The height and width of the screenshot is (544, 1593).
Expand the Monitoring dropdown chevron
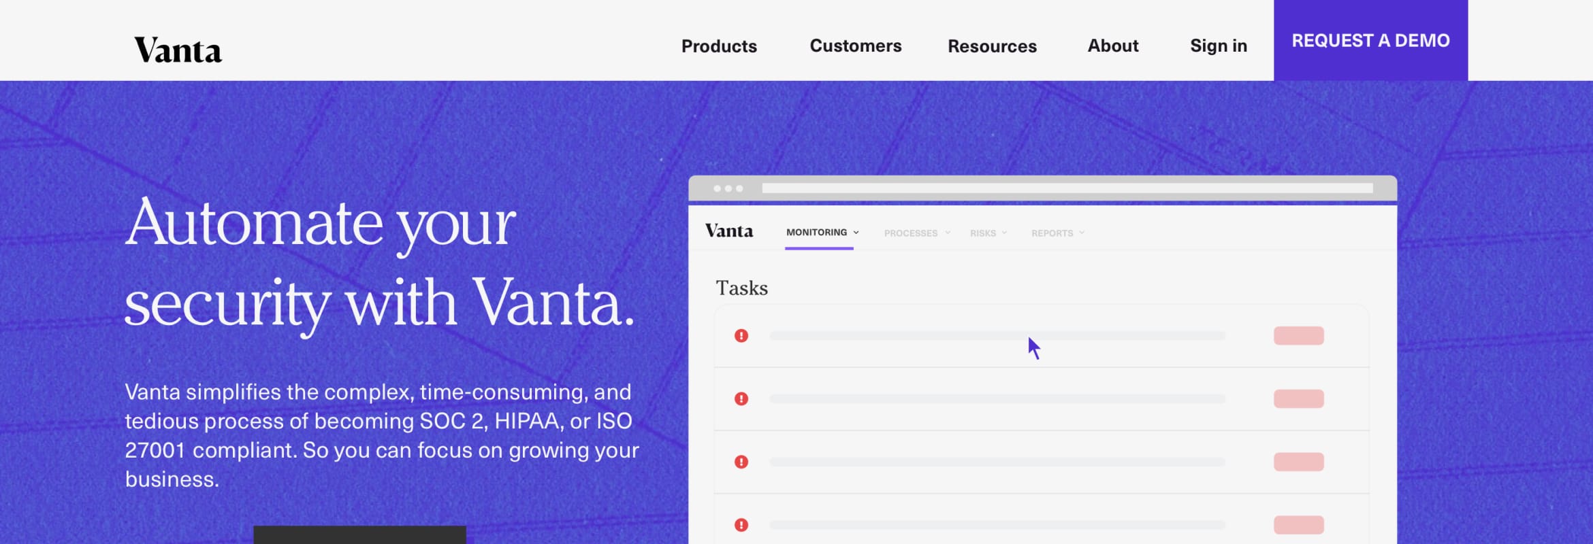(x=856, y=233)
